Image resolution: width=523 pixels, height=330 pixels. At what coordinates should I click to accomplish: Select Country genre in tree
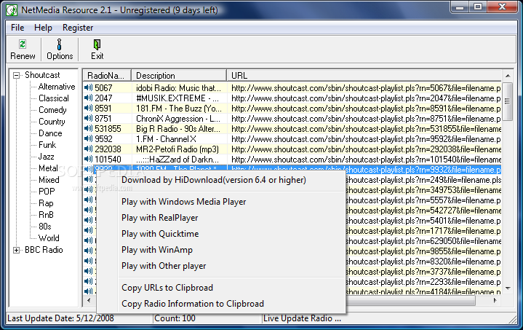tap(52, 122)
